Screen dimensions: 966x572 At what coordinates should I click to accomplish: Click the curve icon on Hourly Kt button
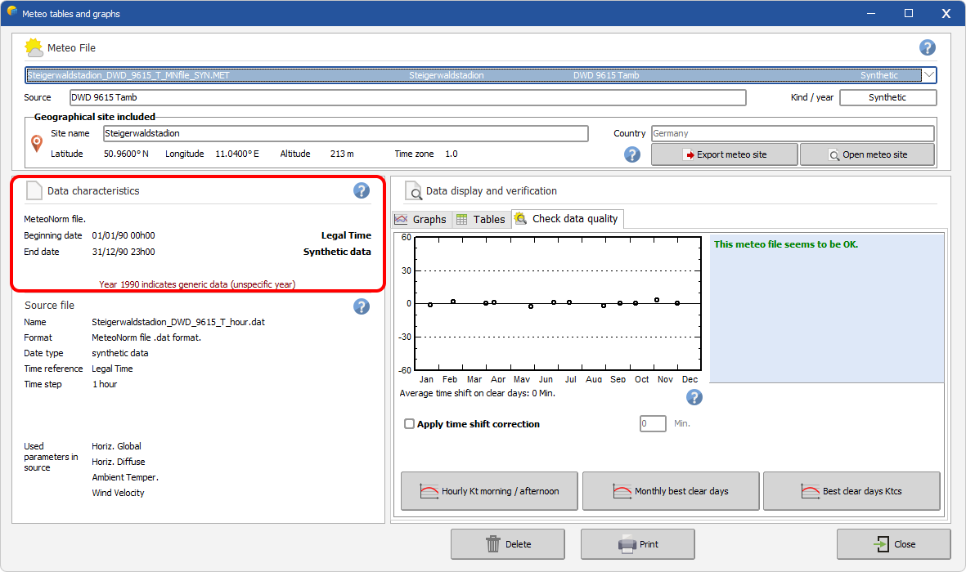429,491
